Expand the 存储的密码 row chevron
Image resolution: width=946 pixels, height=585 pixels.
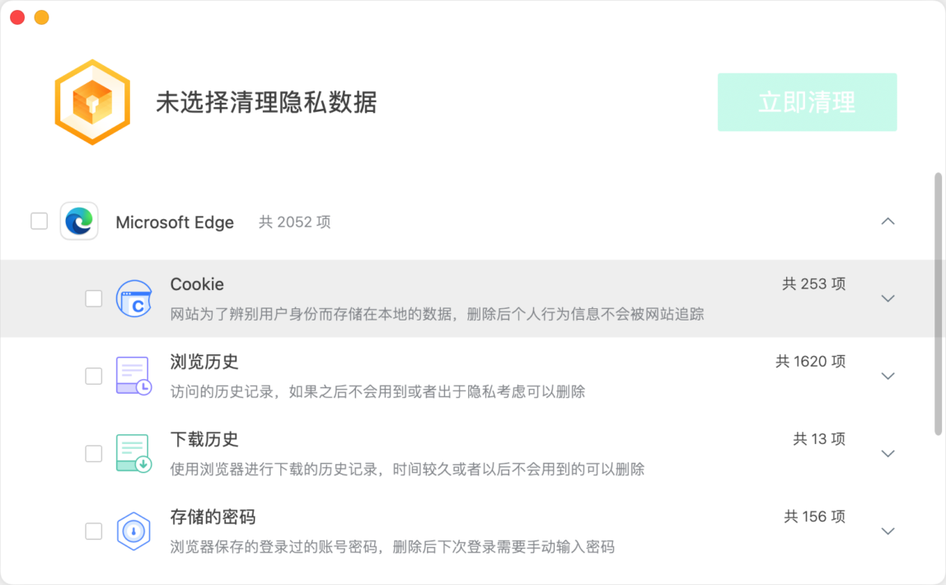[887, 531]
